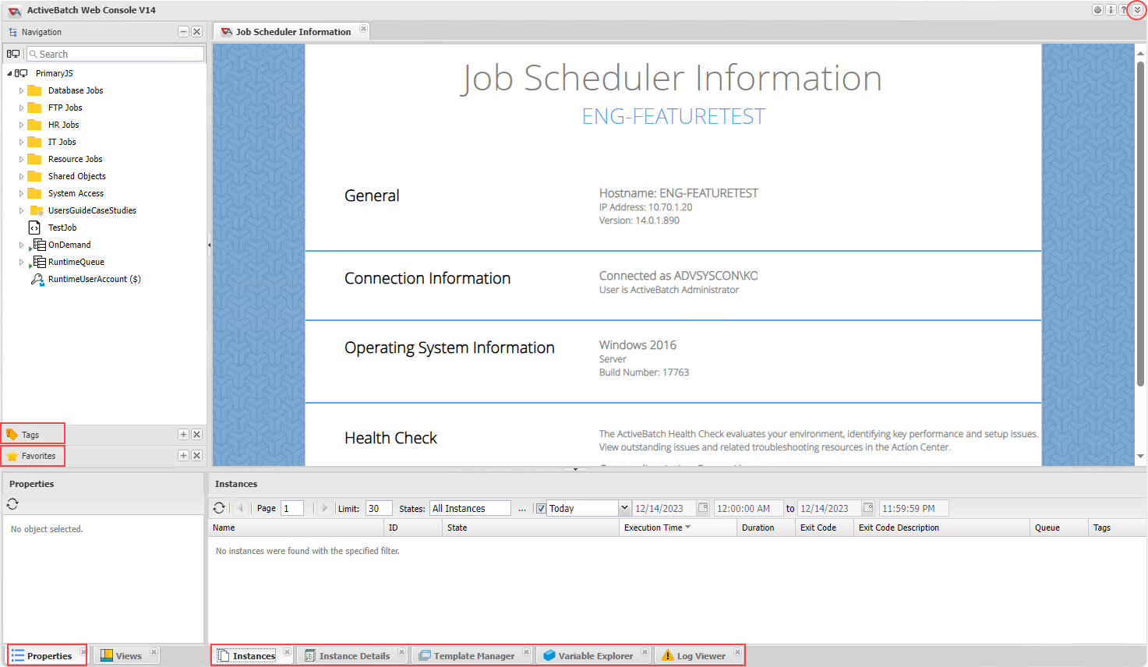Viewport: 1148px width, 667px height.
Task: Expand the System Access folder
Action: (x=22, y=193)
